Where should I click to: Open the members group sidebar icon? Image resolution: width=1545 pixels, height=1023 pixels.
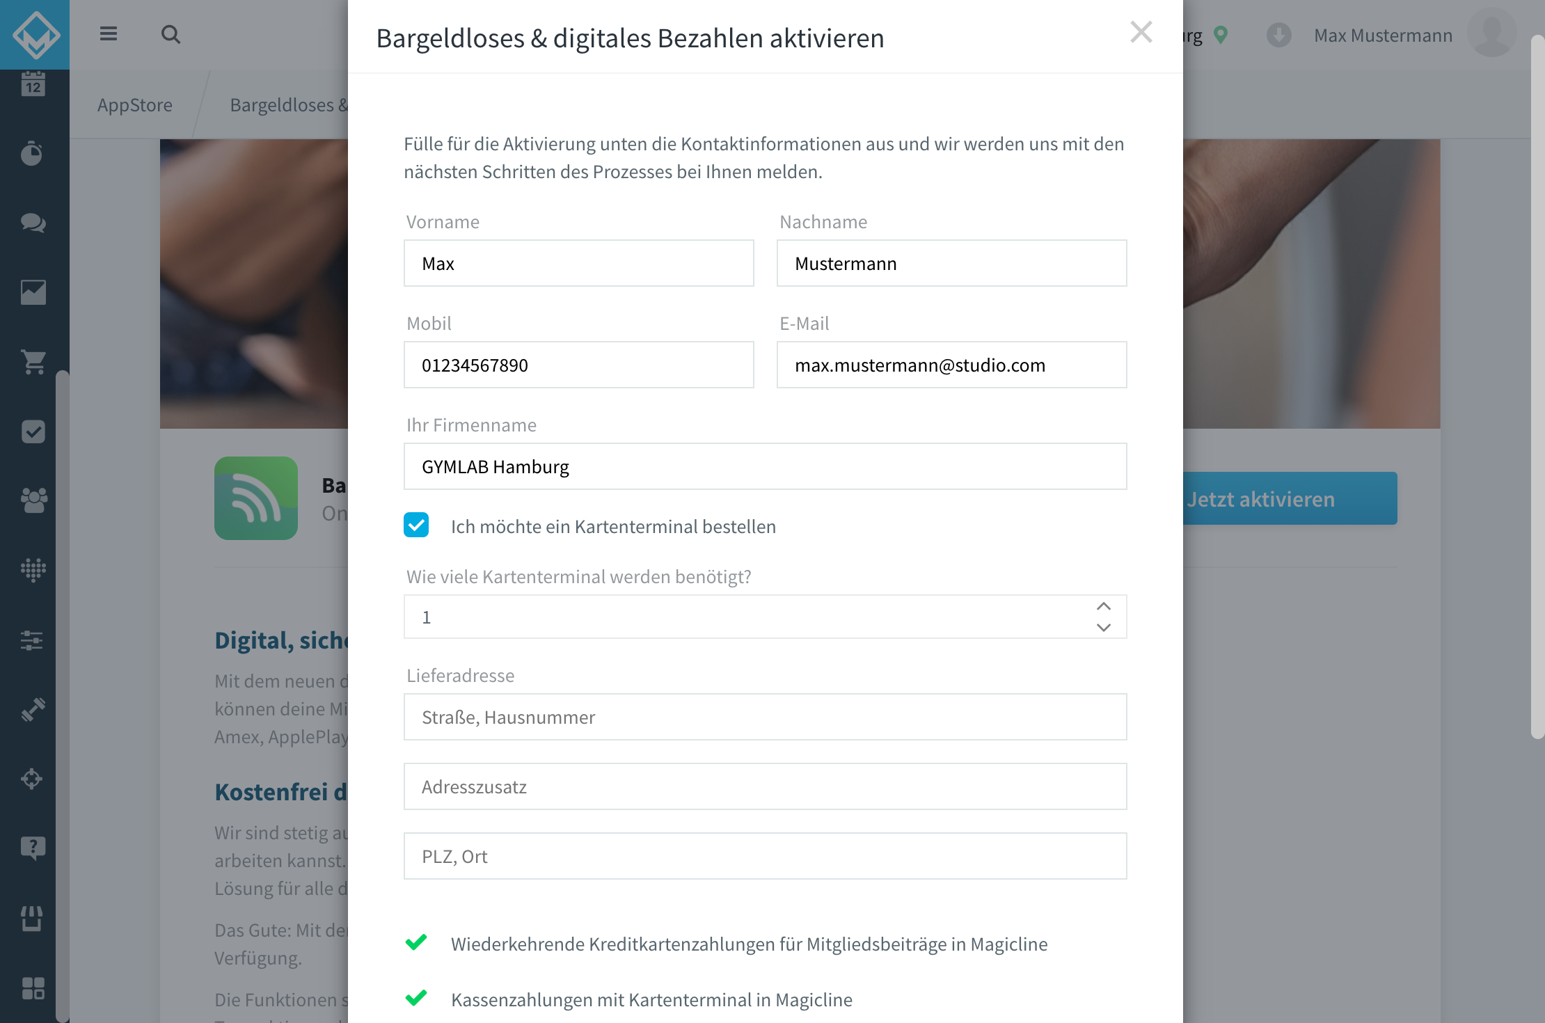33,500
